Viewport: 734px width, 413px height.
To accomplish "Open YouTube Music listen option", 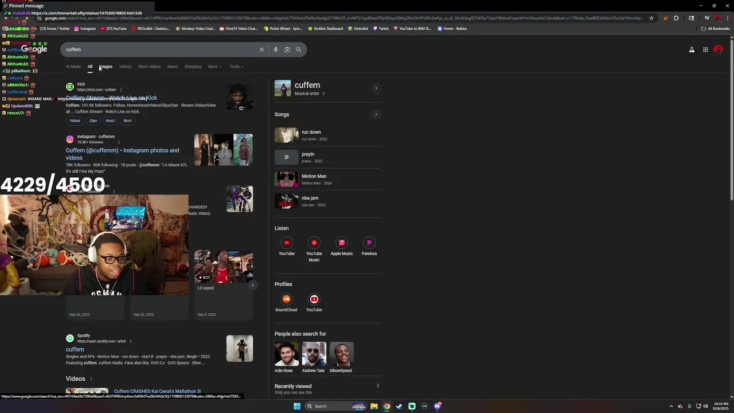I will (314, 250).
